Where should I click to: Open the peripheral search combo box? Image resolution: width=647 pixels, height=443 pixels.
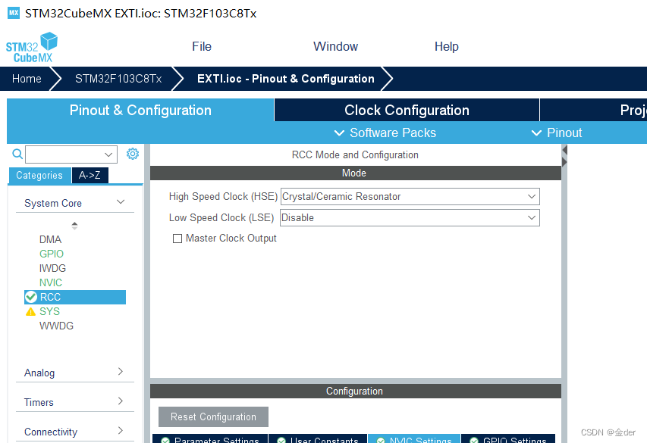point(71,154)
